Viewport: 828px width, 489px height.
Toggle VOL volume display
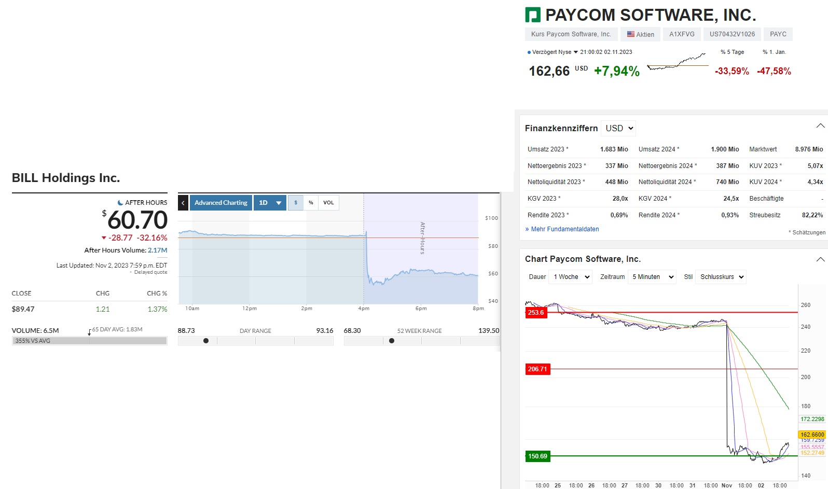(328, 203)
